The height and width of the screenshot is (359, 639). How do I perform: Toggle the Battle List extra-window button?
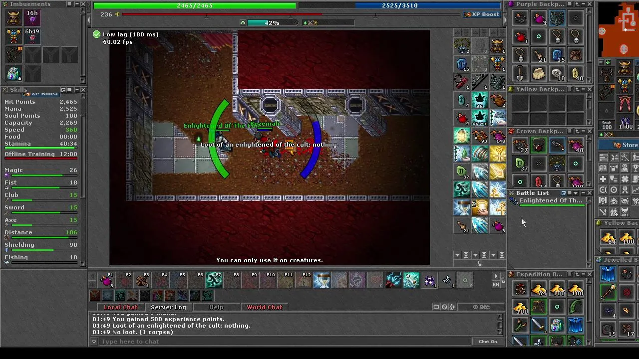[x=564, y=193]
